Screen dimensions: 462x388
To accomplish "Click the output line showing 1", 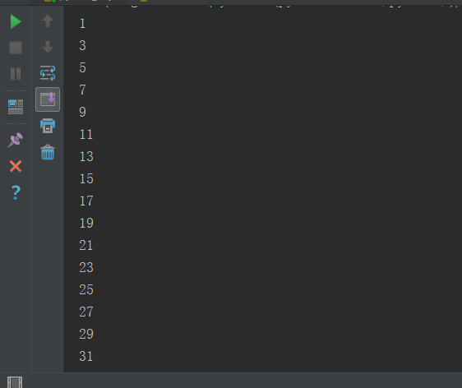I will point(82,24).
